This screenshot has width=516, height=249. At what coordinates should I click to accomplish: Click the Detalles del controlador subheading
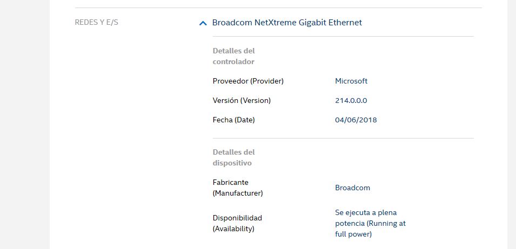tap(233, 56)
